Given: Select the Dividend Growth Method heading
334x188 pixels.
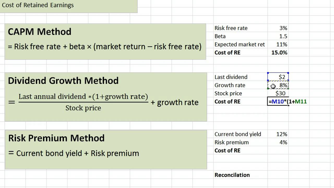Looking at the screenshot, I should [x=63, y=81].
